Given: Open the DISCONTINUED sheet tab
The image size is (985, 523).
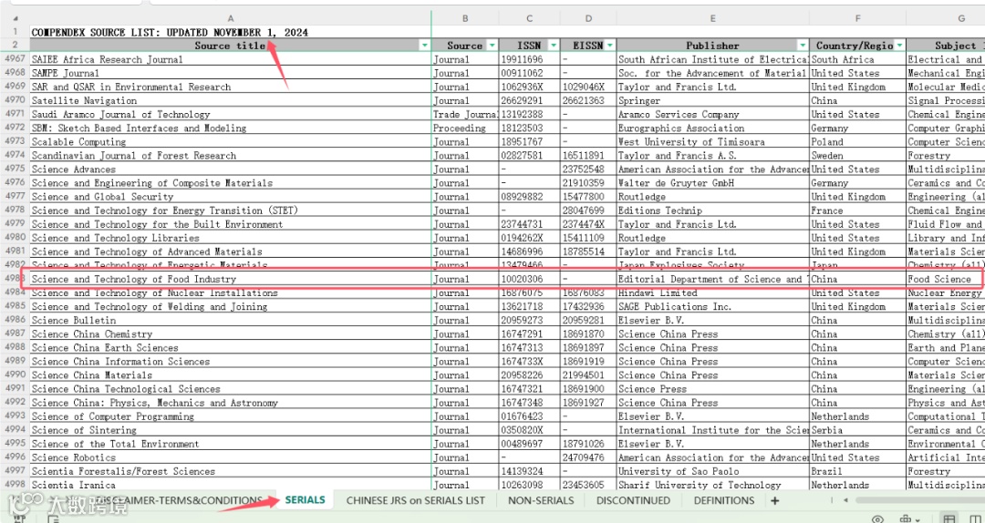Looking at the screenshot, I should click(x=633, y=500).
